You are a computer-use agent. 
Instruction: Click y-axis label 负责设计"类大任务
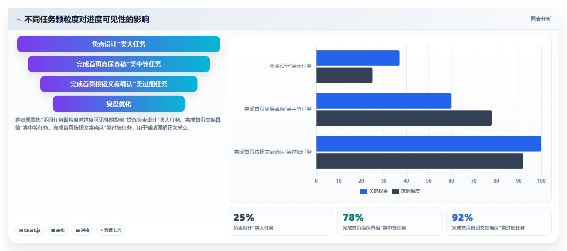coord(290,66)
